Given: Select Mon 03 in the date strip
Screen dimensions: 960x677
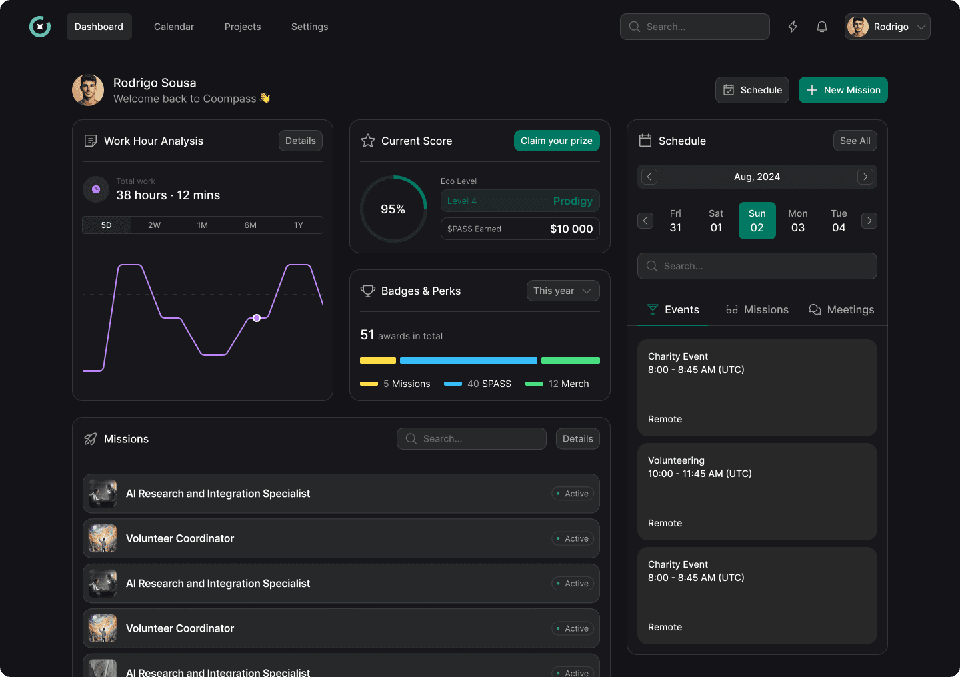Looking at the screenshot, I should pos(798,221).
